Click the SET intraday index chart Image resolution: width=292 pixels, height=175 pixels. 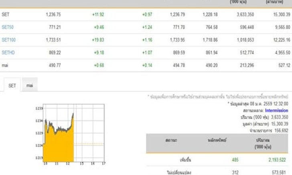click(x=71, y=134)
